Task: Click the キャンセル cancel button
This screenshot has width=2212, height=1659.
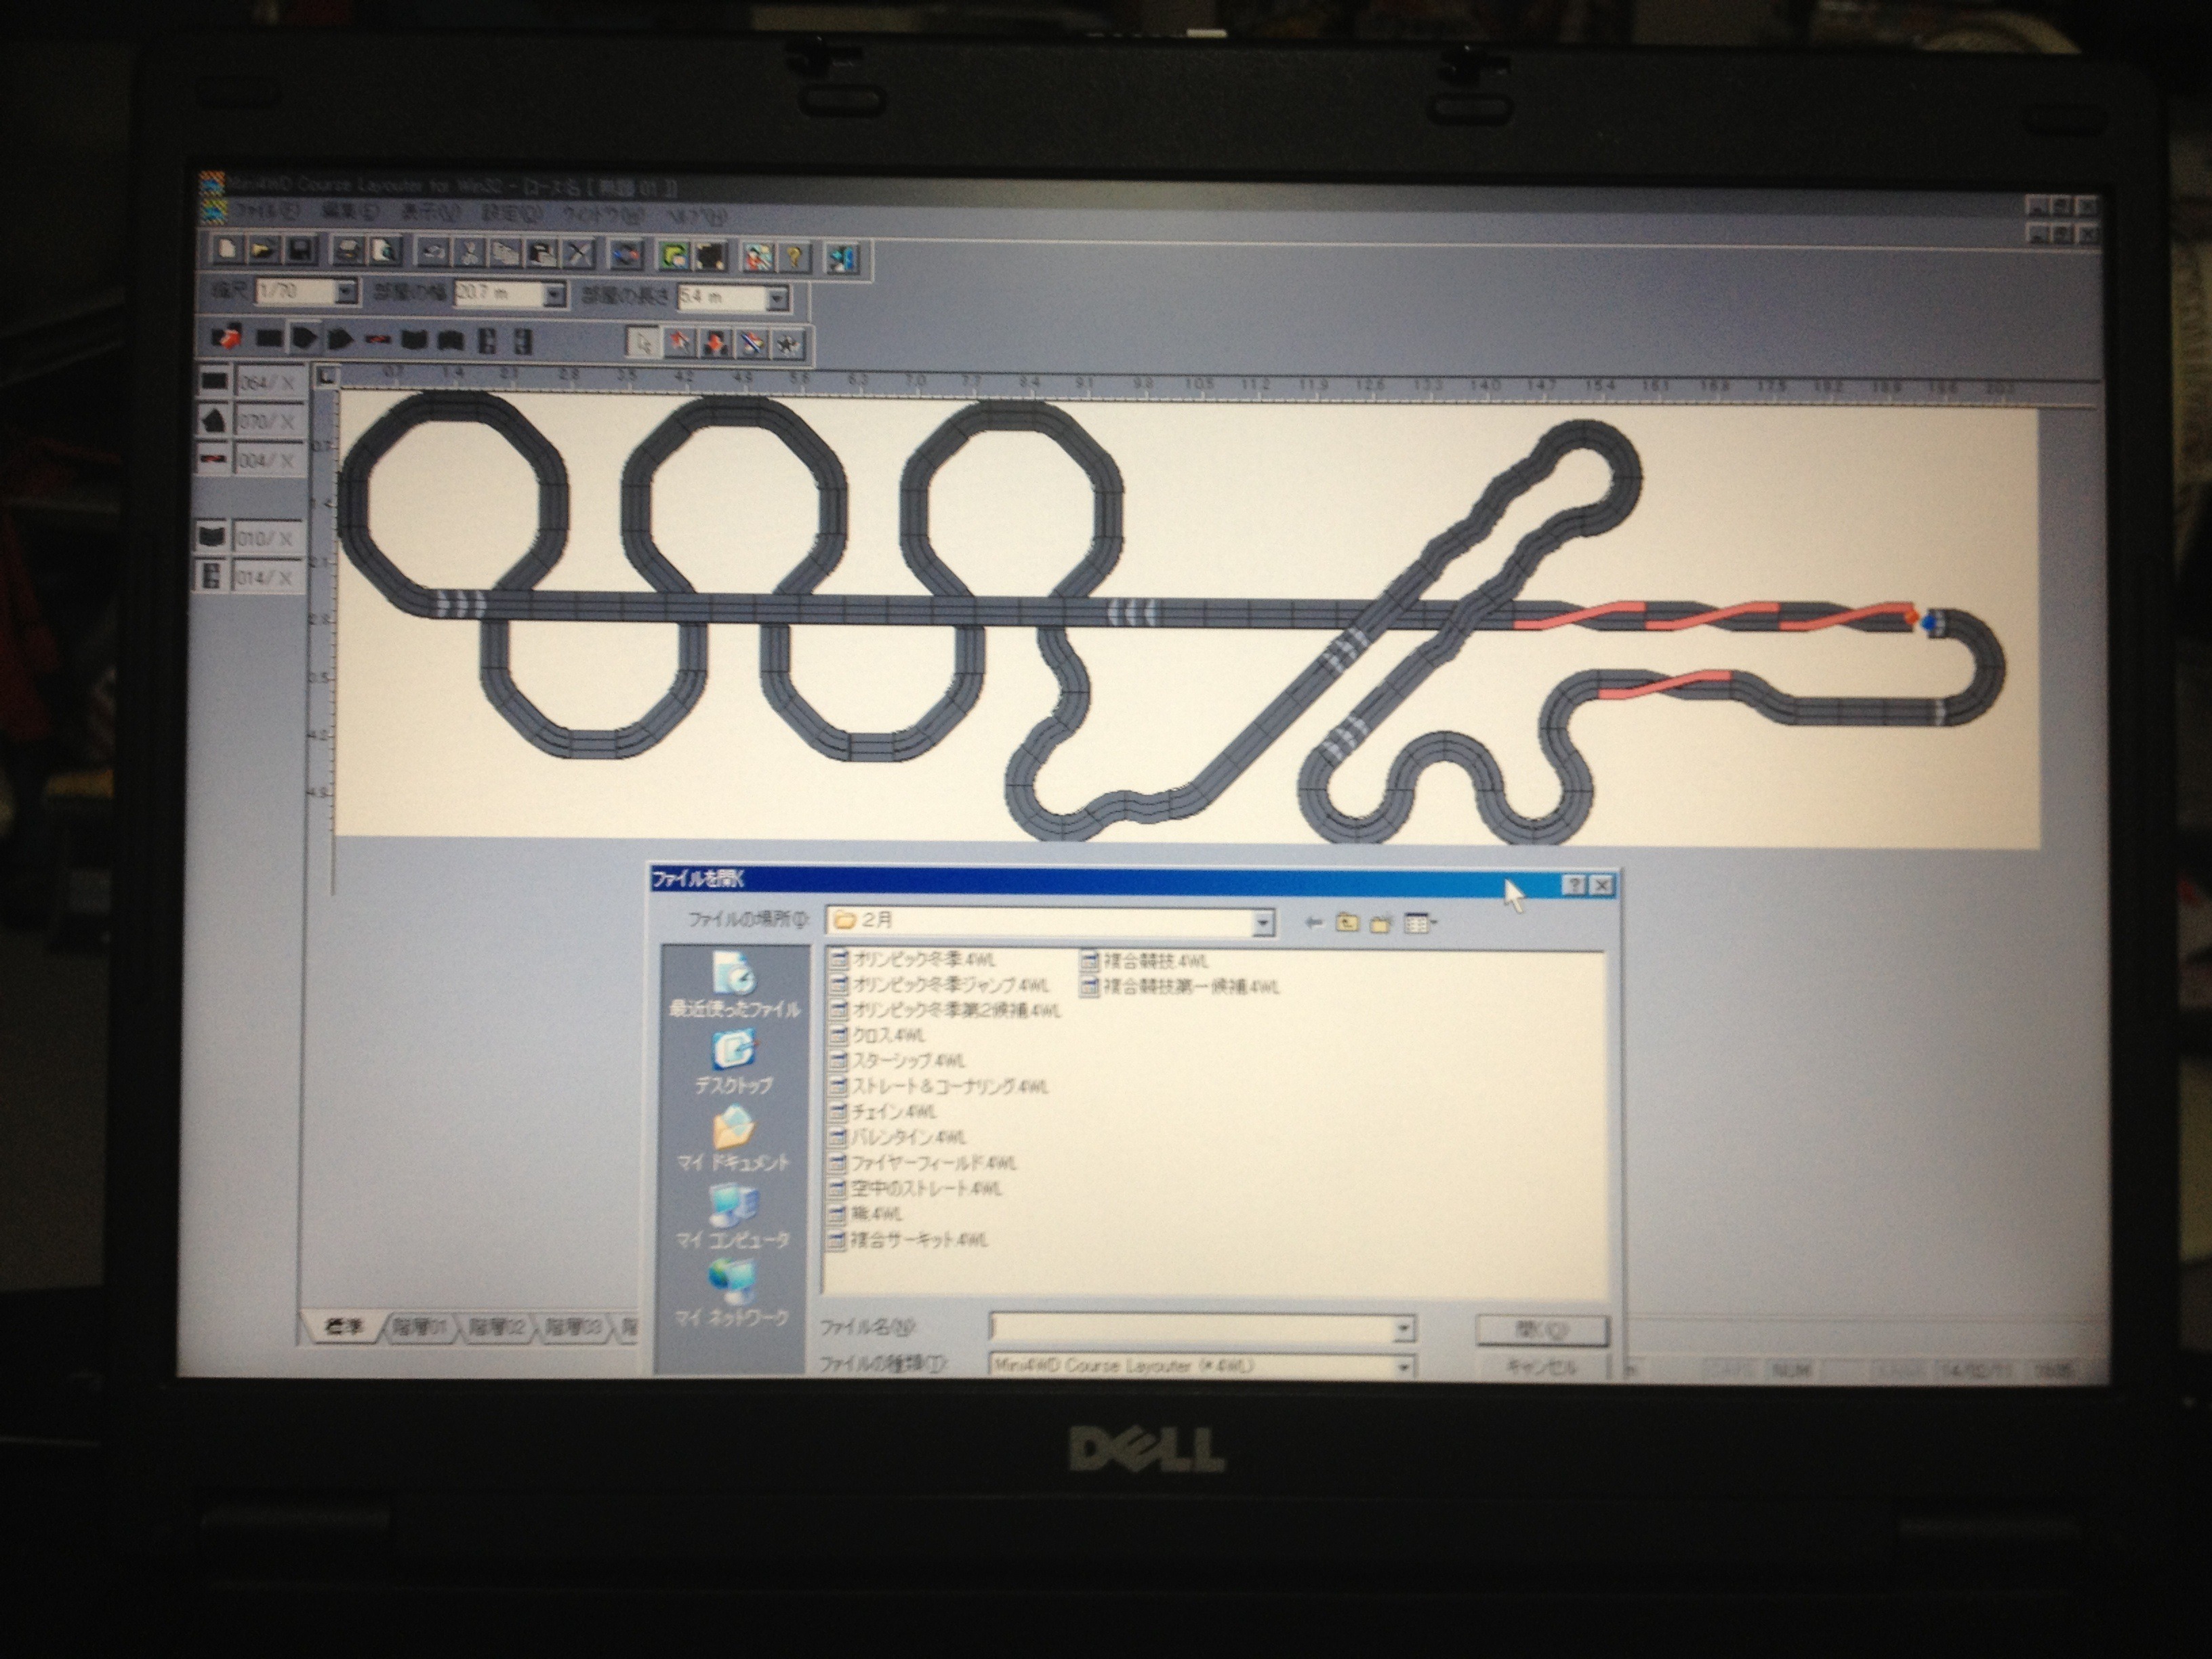Action: 1541,1366
